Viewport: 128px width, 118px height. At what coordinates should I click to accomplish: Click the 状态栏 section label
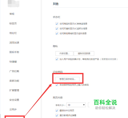[x=56, y=17]
